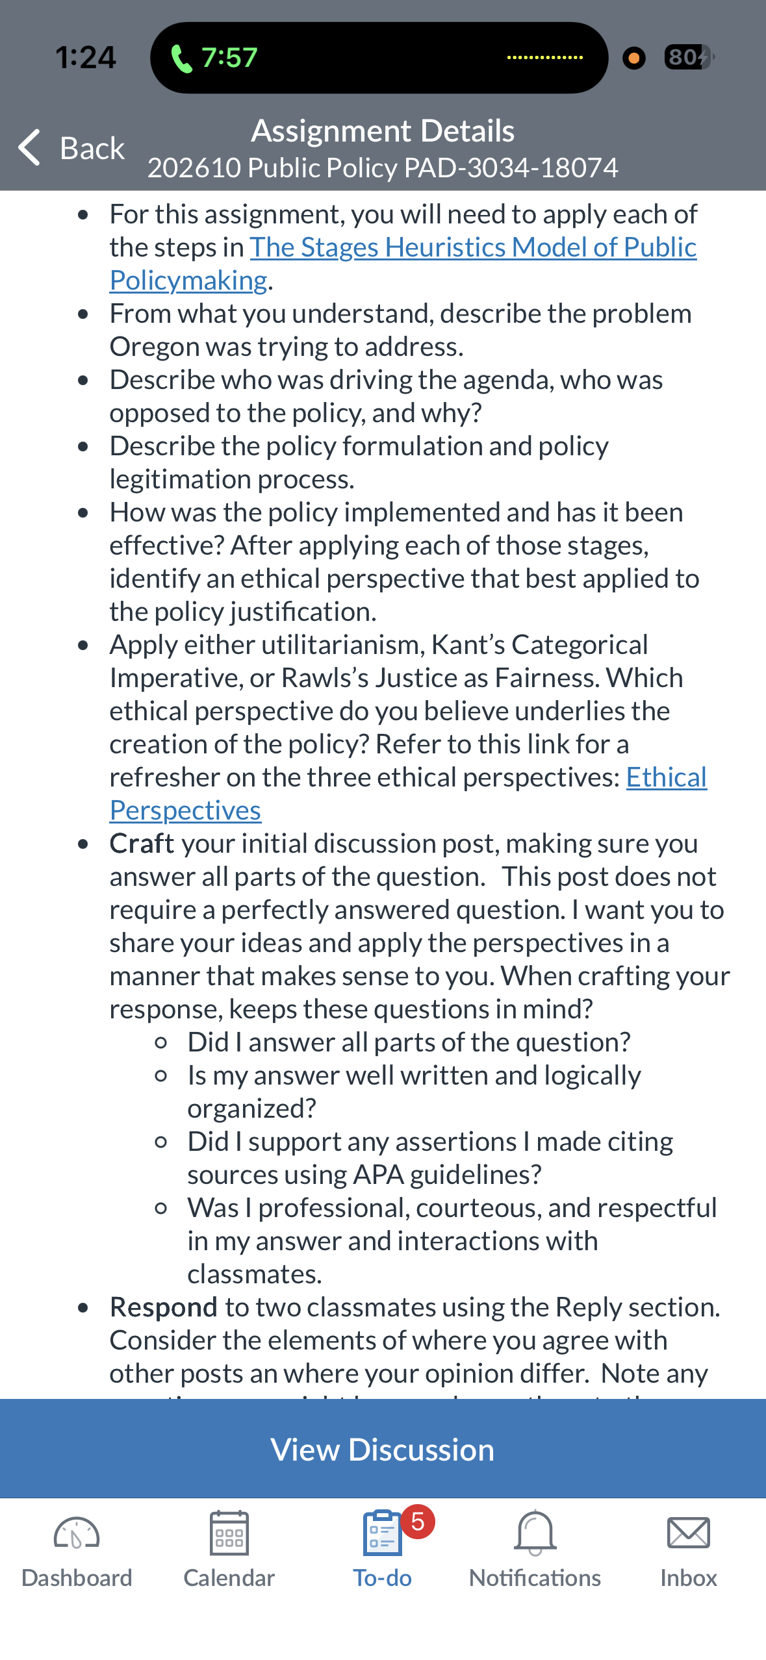
Task: Tap the red 5 badge on To-do
Action: (x=418, y=1522)
